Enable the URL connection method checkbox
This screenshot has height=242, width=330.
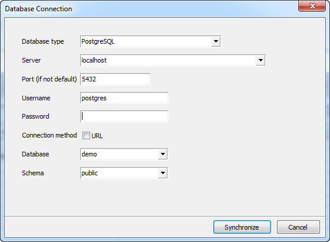[86, 136]
